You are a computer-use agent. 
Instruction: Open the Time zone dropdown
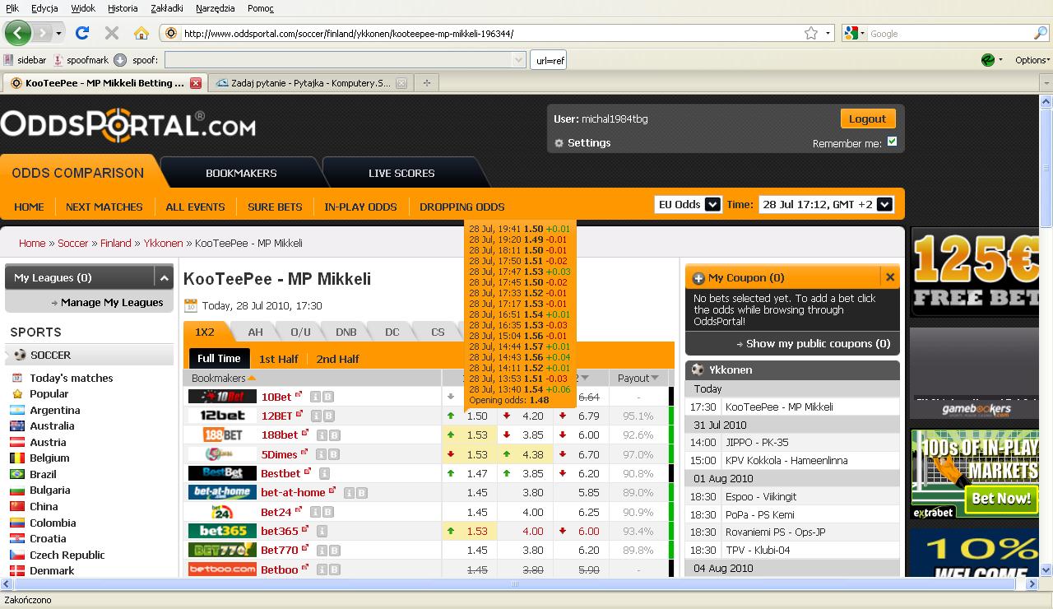(826, 204)
